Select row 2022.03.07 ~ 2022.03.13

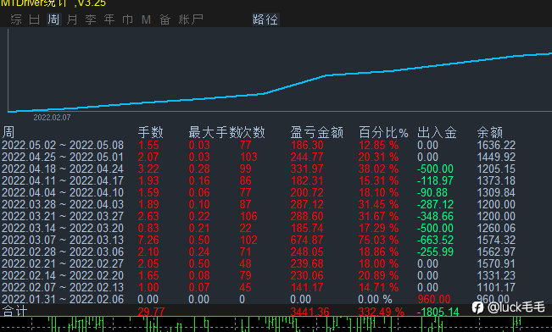pyautogui.click(x=259, y=241)
